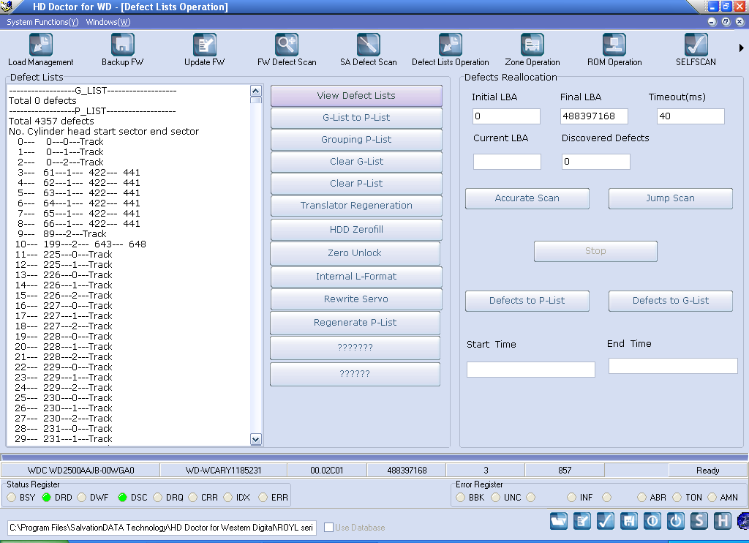Click the power icon in the bottom bar

(675, 520)
